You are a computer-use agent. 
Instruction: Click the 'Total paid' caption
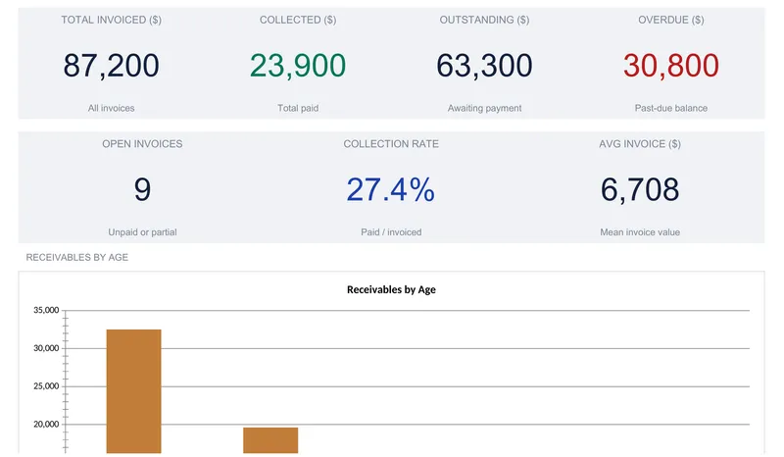coord(298,108)
